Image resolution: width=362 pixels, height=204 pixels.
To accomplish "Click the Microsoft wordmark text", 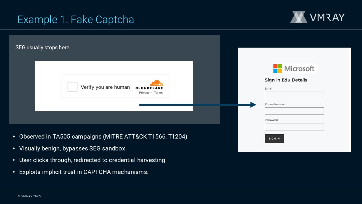I will pos(299,69).
